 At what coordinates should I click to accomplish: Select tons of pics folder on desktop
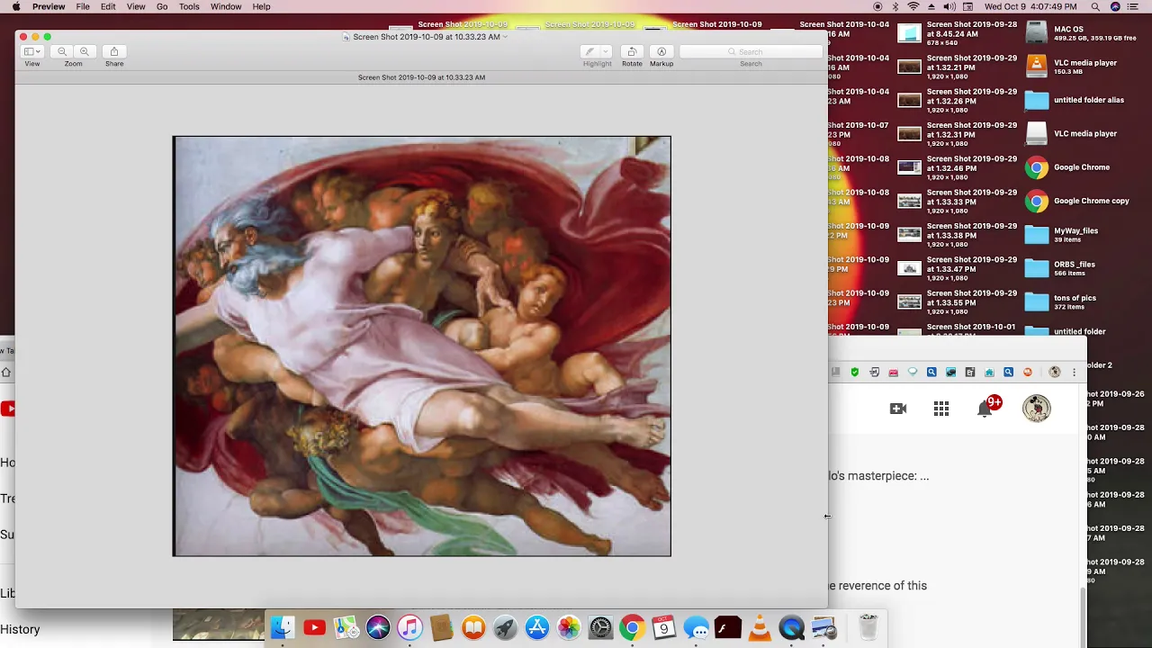tap(1037, 301)
